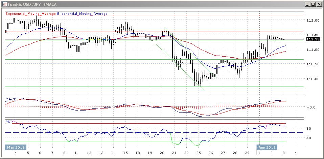
Task: Close the USD/JPY chart window
Action: point(319,4)
